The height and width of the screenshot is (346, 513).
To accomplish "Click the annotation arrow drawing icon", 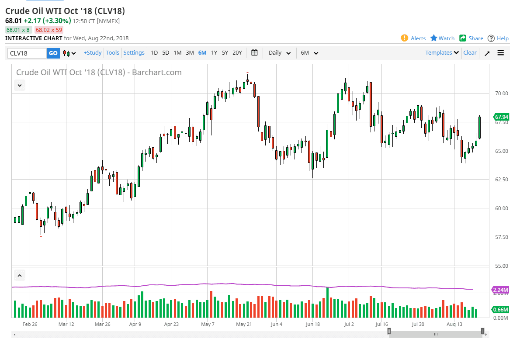I will (x=487, y=53).
